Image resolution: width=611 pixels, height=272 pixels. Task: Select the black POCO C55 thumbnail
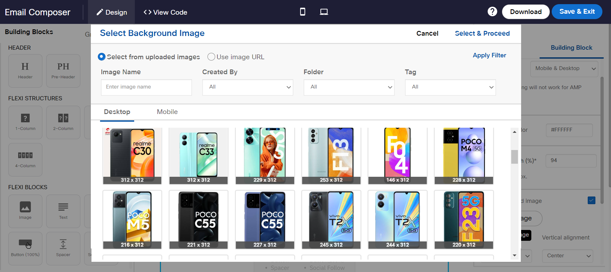[199, 219]
